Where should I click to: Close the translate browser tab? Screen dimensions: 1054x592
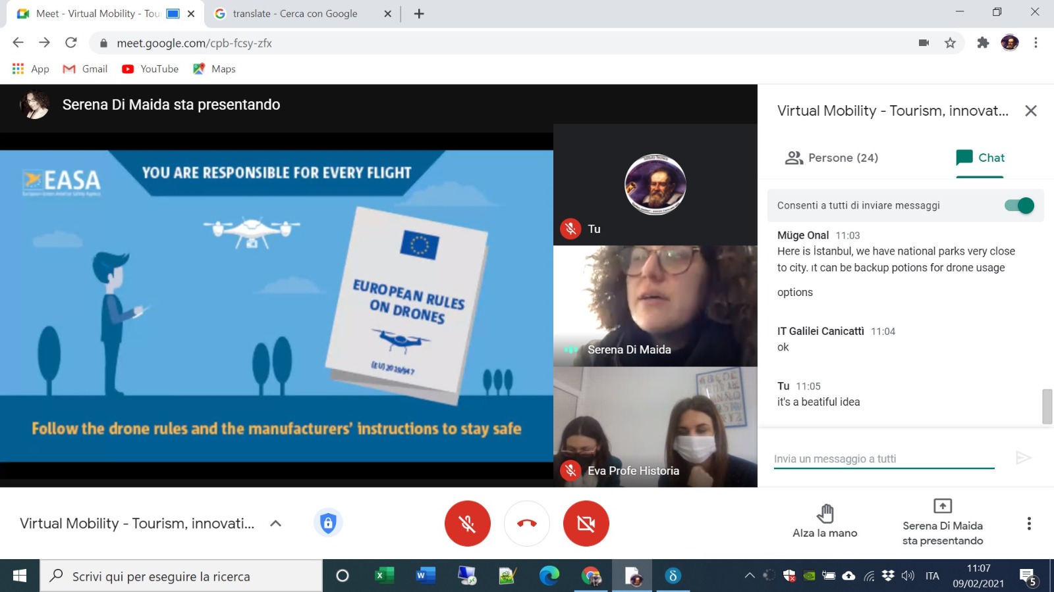[387, 14]
